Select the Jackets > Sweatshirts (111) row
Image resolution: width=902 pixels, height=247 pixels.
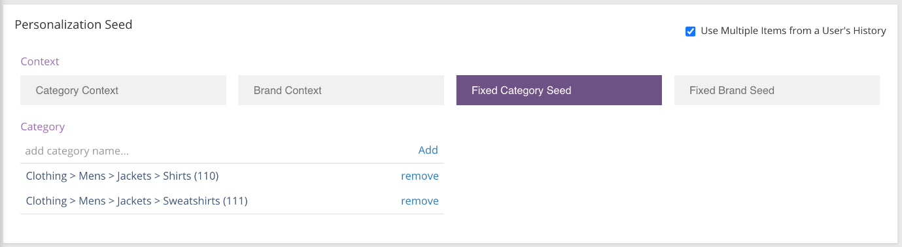(232, 201)
